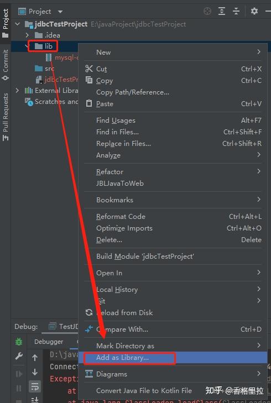
Task: Open Pull Requests sidebar tab
Action: [6, 117]
